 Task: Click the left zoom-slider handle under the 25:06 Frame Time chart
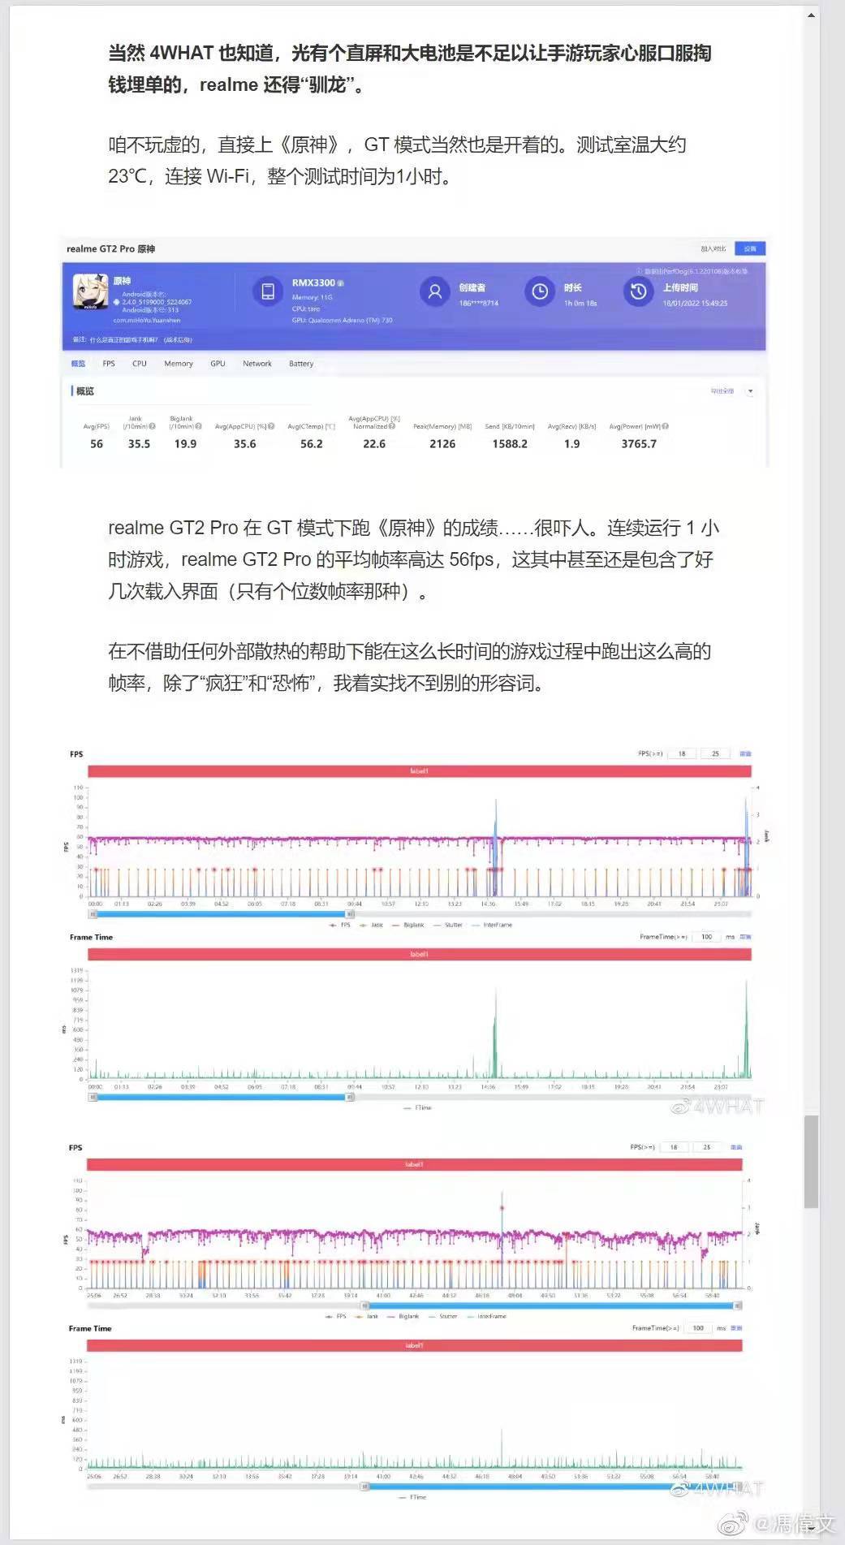point(364,1487)
